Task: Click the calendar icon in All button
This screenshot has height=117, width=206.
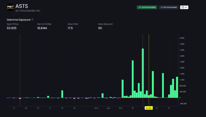Action: 182,7
